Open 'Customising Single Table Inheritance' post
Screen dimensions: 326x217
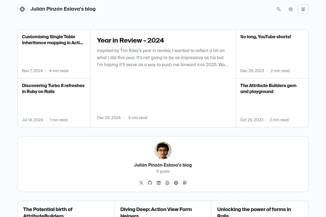coord(53,40)
